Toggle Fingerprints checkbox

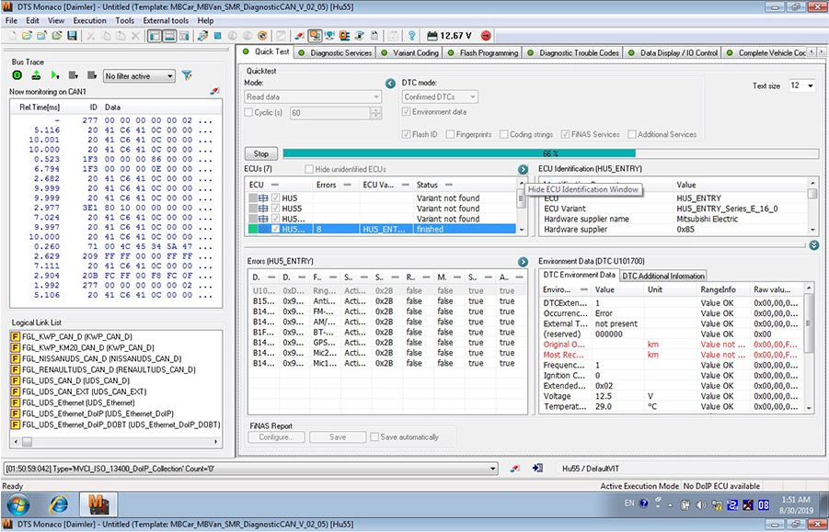450,134
